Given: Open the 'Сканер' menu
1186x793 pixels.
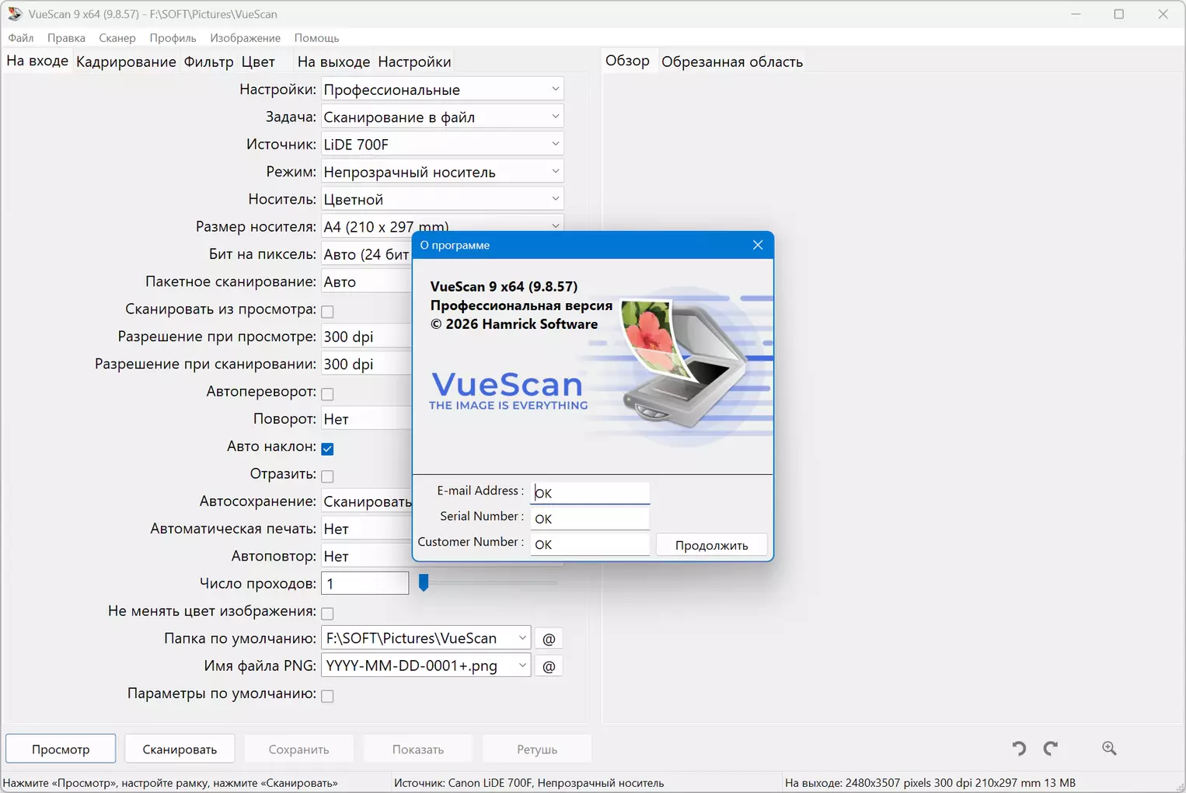Looking at the screenshot, I should click(117, 37).
